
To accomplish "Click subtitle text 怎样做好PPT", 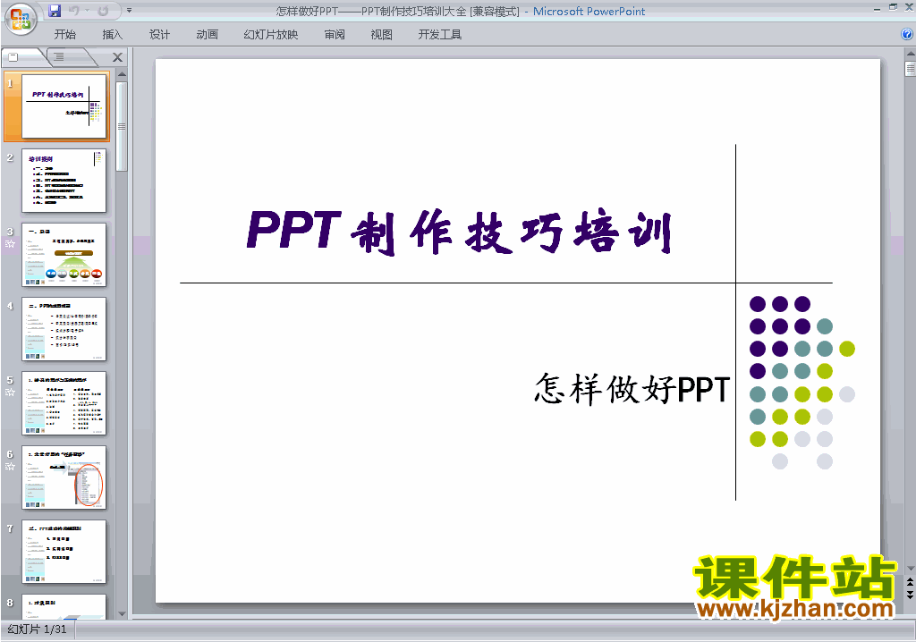I will coord(632,389).
